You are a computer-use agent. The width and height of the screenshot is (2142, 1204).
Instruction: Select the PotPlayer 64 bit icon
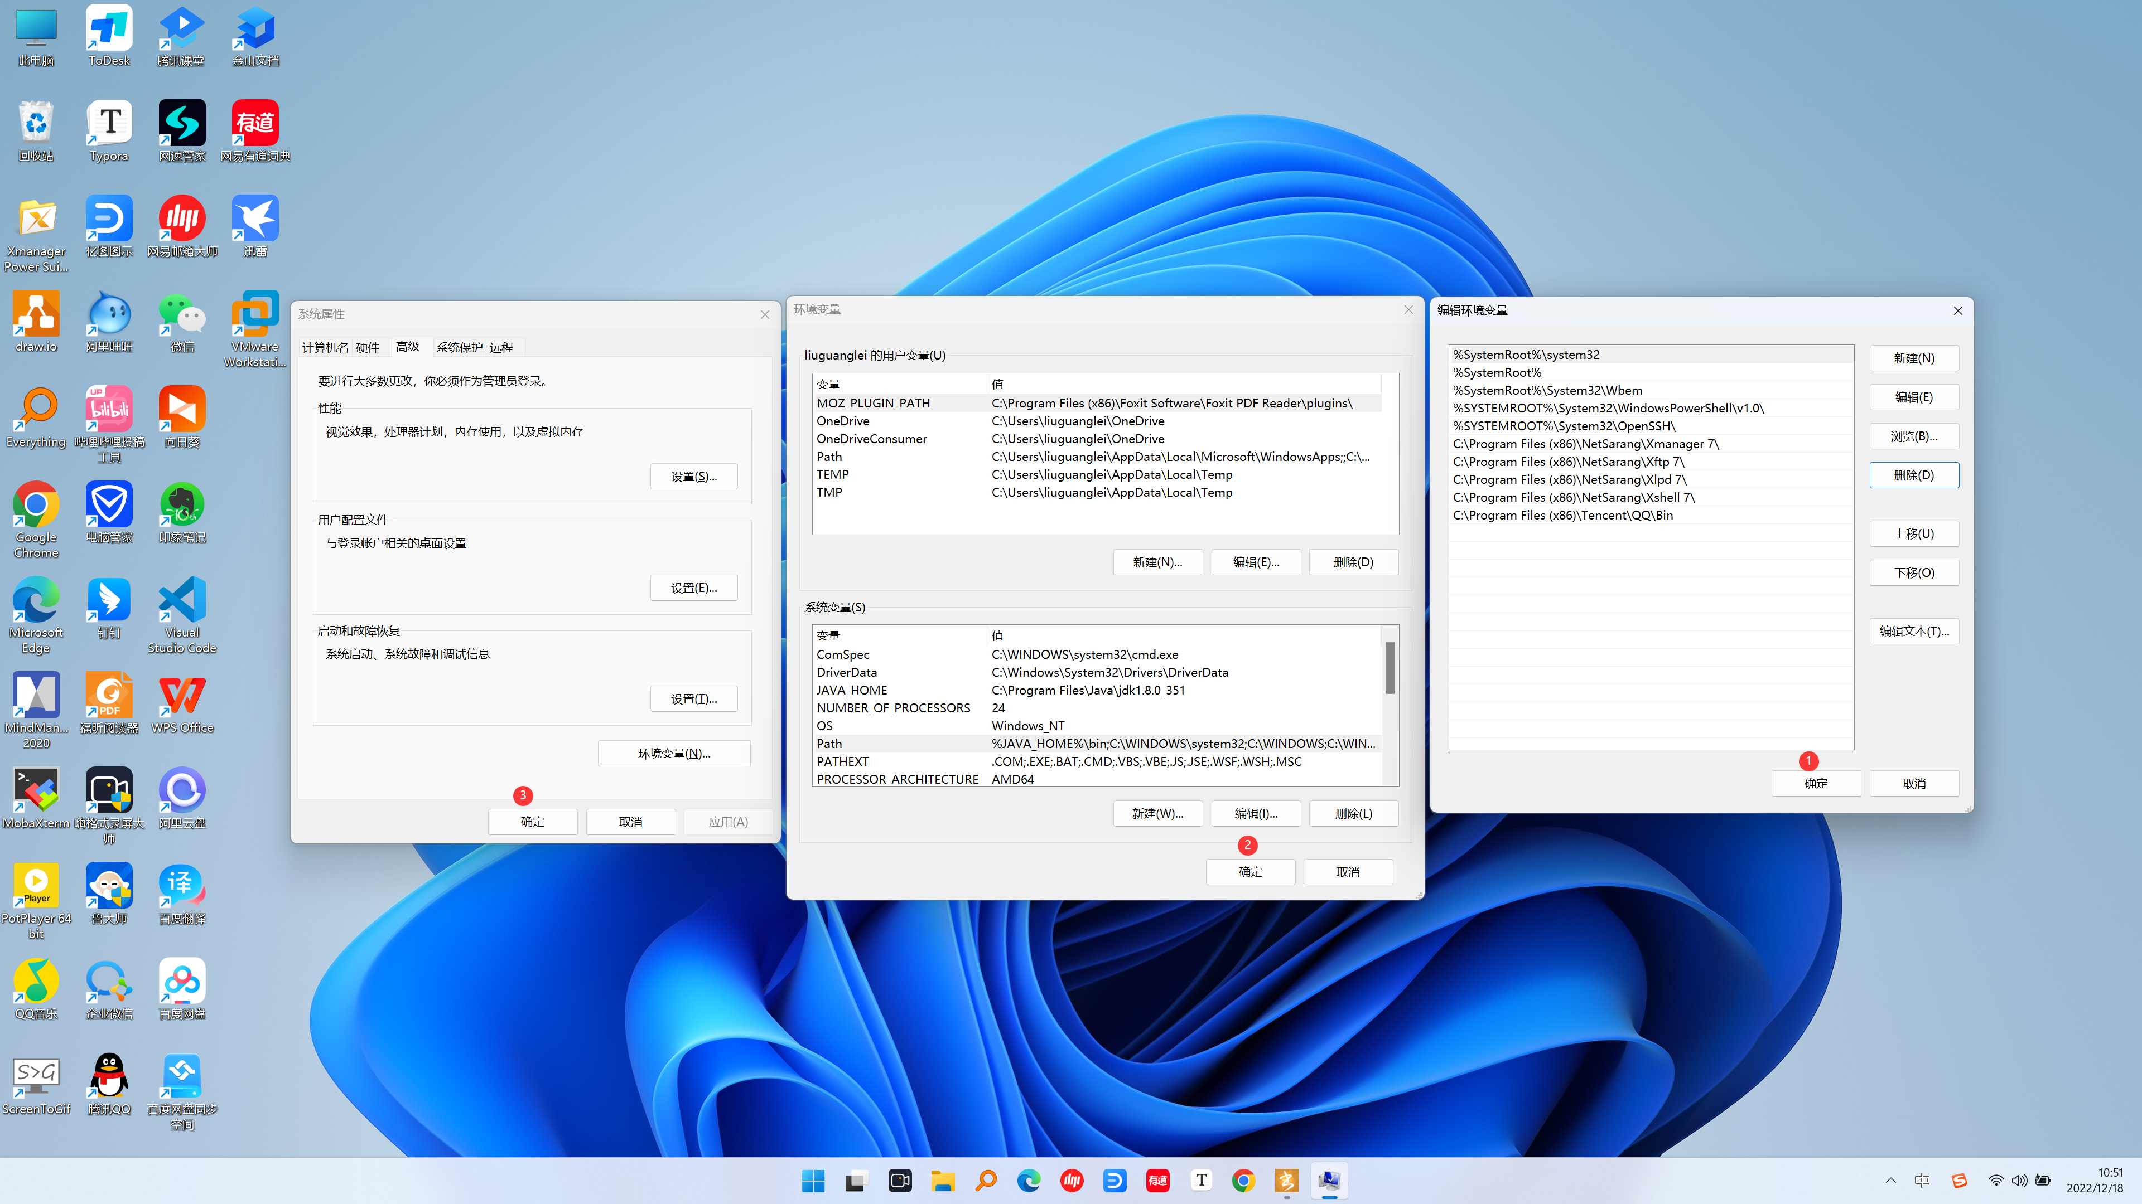pos(36,901)
